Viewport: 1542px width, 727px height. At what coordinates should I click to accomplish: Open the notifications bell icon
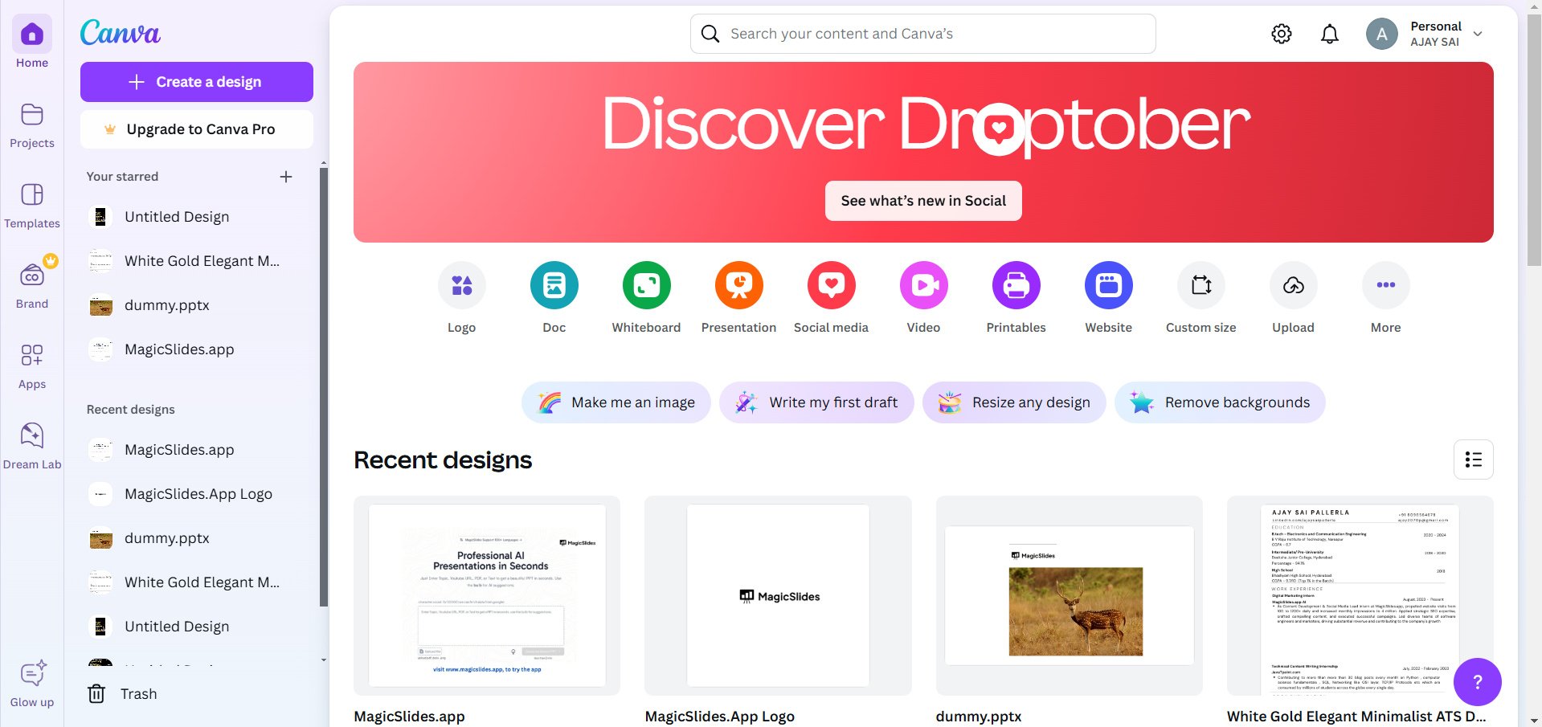pos(1330,34)
